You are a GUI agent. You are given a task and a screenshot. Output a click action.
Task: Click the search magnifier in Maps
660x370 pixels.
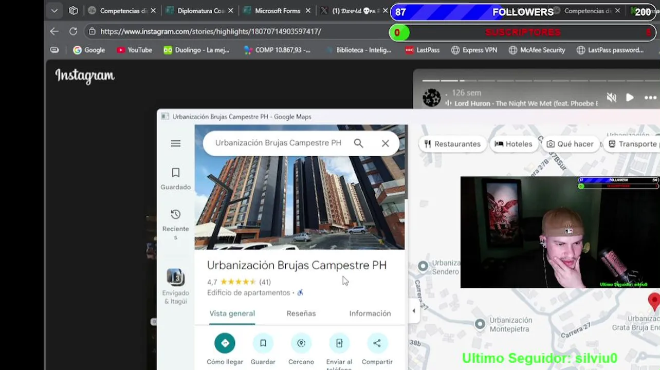pyautogui.click(x=358, y=143)
